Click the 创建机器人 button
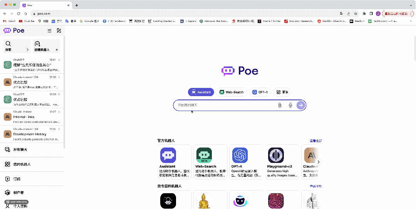This screenshot has width=416, height=209. coord(46,46)
